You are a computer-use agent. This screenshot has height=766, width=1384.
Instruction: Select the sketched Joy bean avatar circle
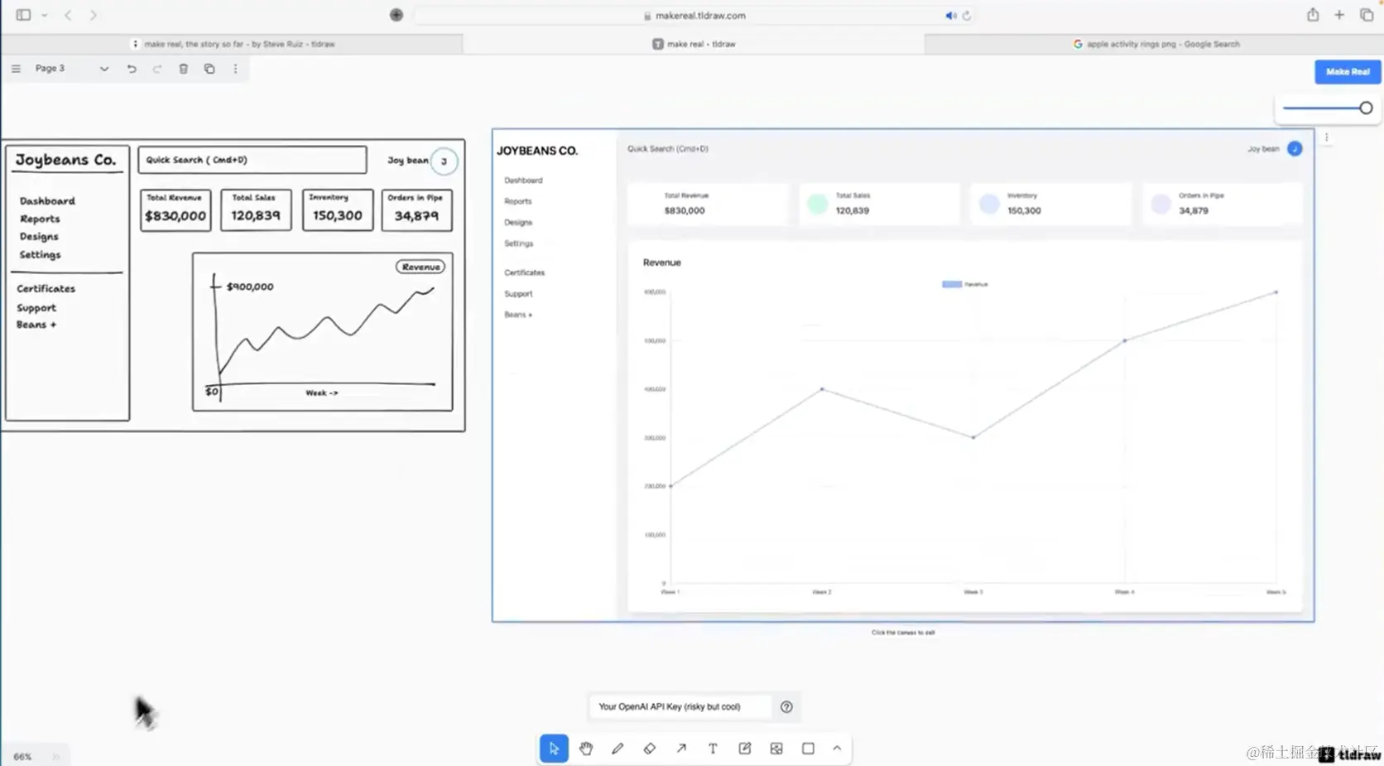coord(445,161)
